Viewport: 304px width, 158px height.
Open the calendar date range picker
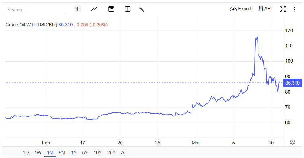pos(111,9)
